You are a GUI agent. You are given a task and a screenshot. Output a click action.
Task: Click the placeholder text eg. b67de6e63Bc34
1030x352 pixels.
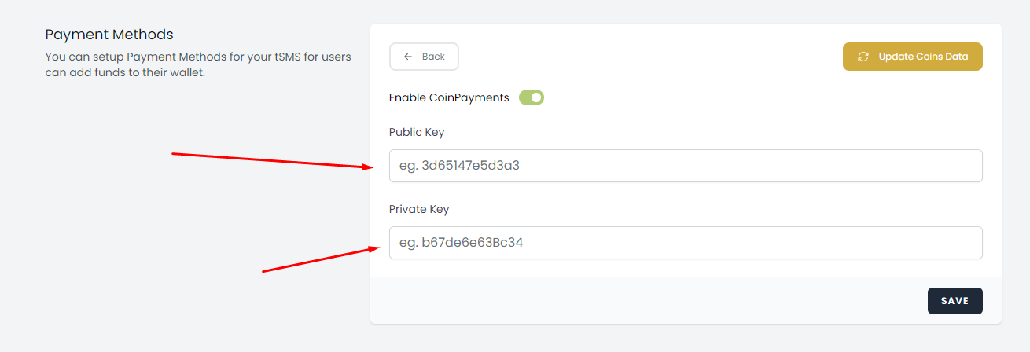(x=462, y=243)
